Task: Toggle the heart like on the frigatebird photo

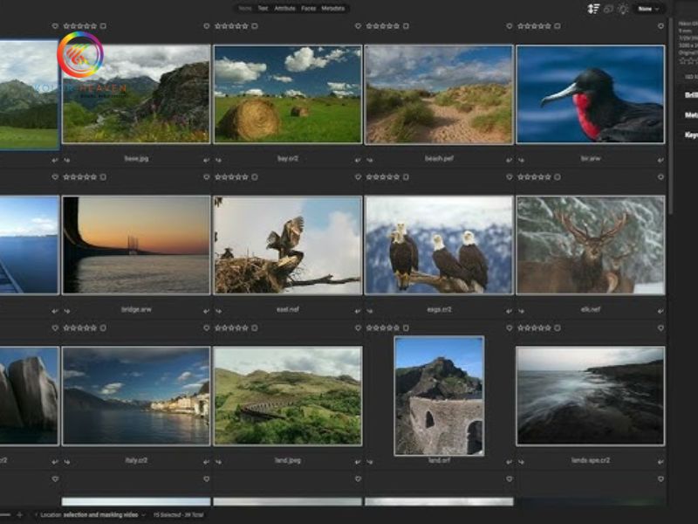Action: (x=660, y=26)
